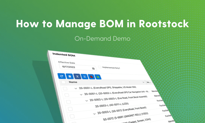Click the expand all rows toolbar icon

click(x=77, y=76)
